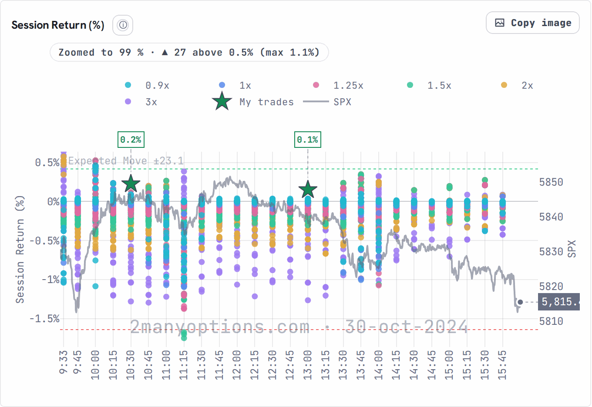
Task: Click the -1.5% session return axis label
Action: [x=44, y=319]
